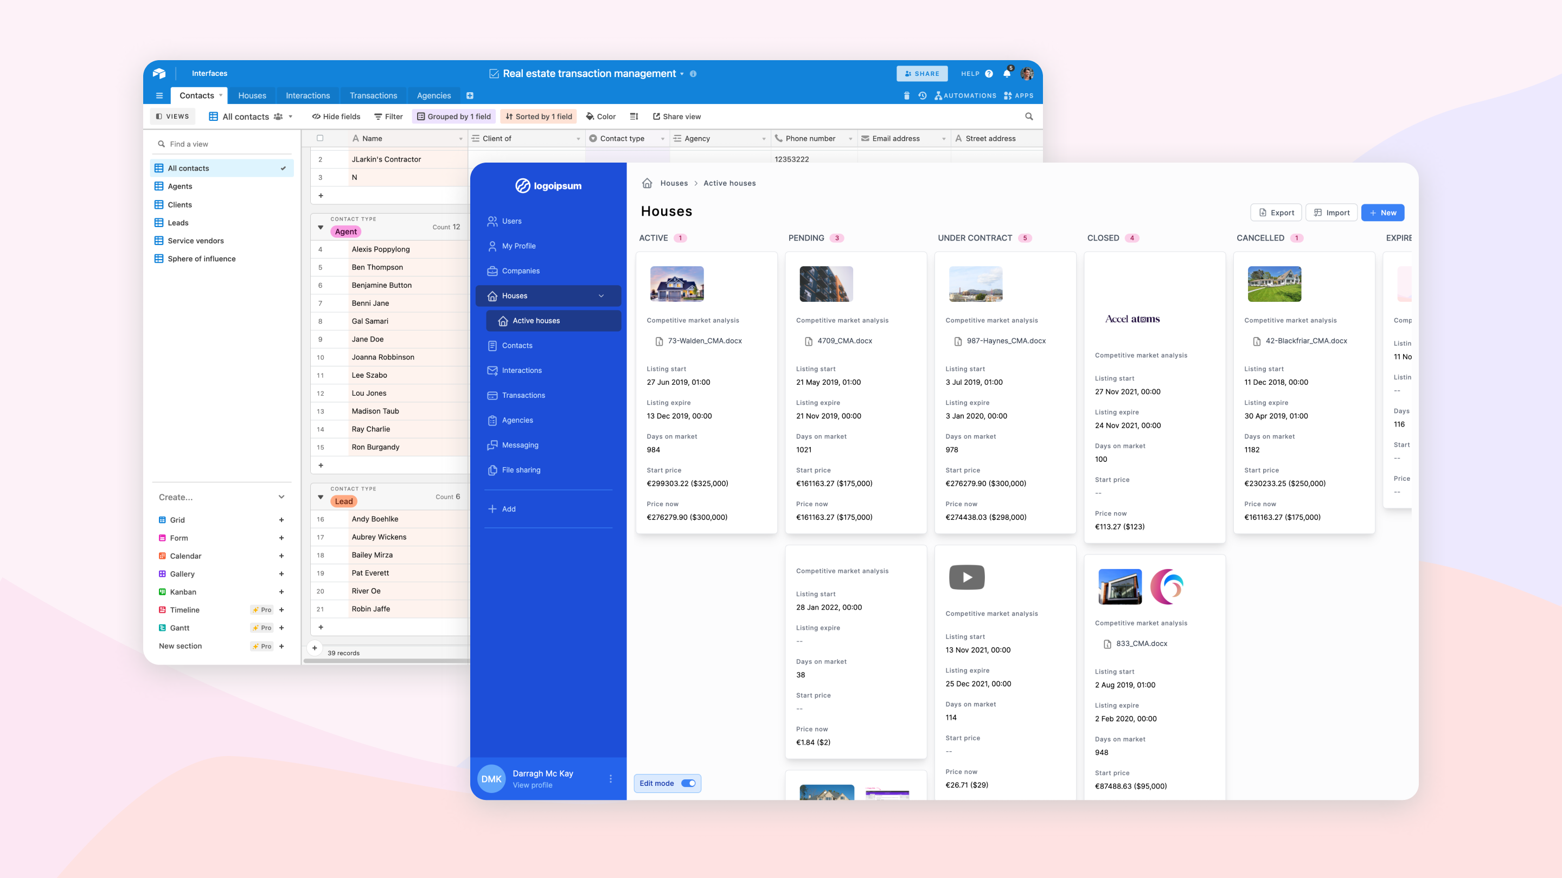Open Automations in the top bar
The image size is (1562, 878).
[966, 95]
